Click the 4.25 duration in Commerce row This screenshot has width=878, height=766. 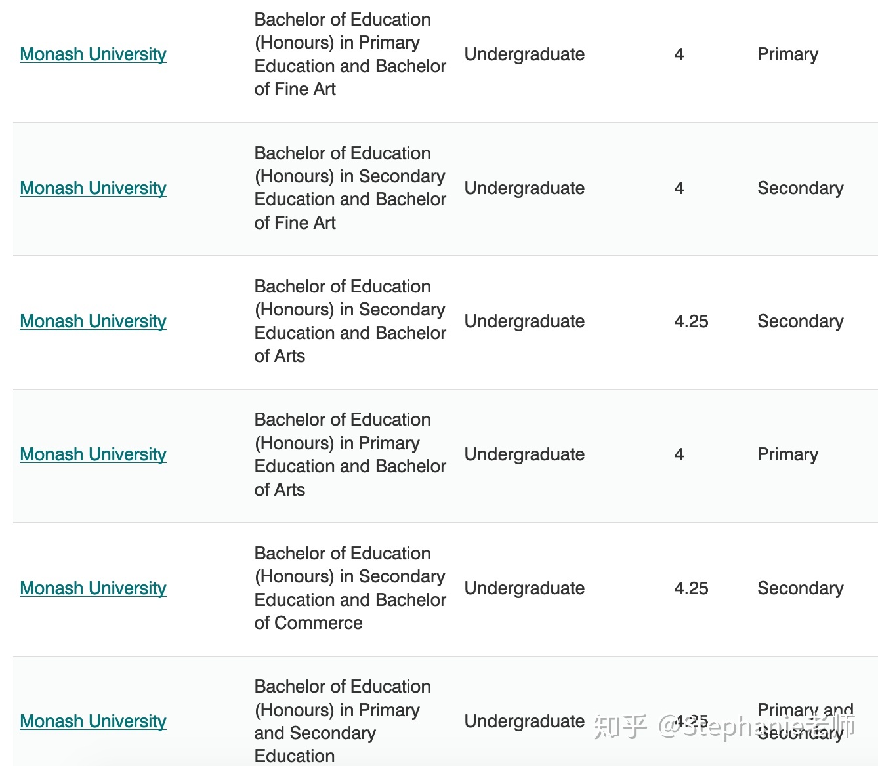(691, 588)
